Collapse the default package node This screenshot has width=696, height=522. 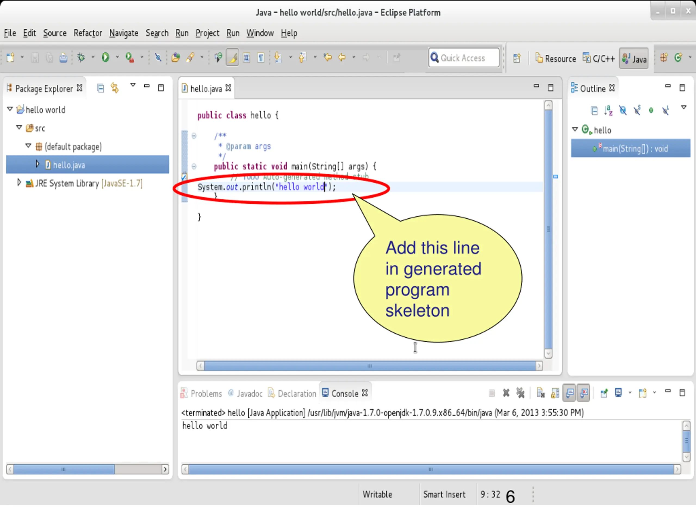[x=28, y=146]
